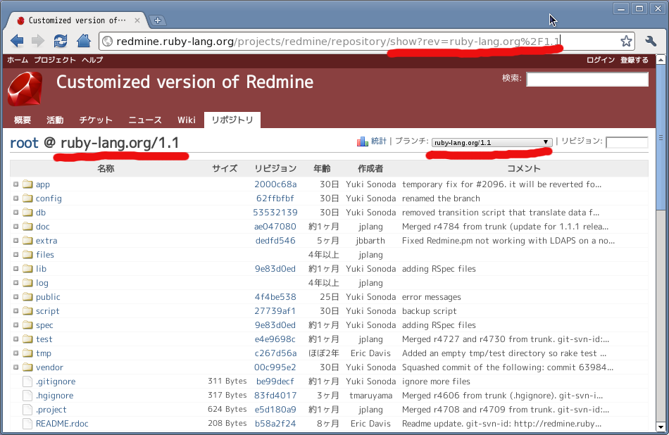Viewport: 669px width, 435px height.
Task: Focus the 検索 search field
Action: (587, 79)
